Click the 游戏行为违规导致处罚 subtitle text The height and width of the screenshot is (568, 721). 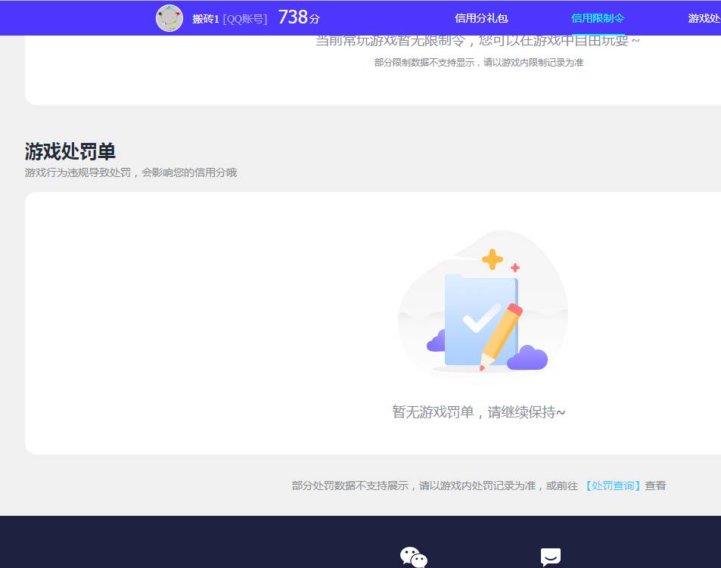click(x=130, y=172)
